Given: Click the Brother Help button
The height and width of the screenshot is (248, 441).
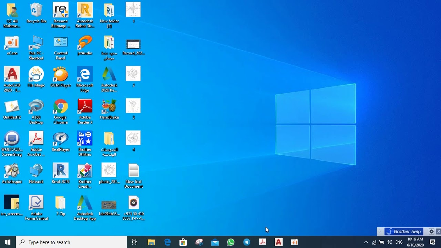Looking at the screenshot, I should click(404, 231).
